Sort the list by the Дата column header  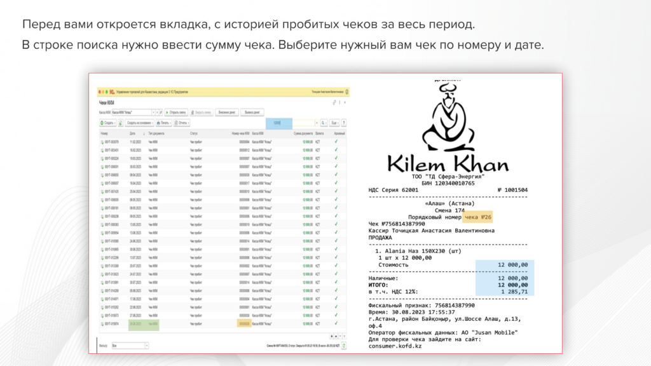[x=132, y=133]
